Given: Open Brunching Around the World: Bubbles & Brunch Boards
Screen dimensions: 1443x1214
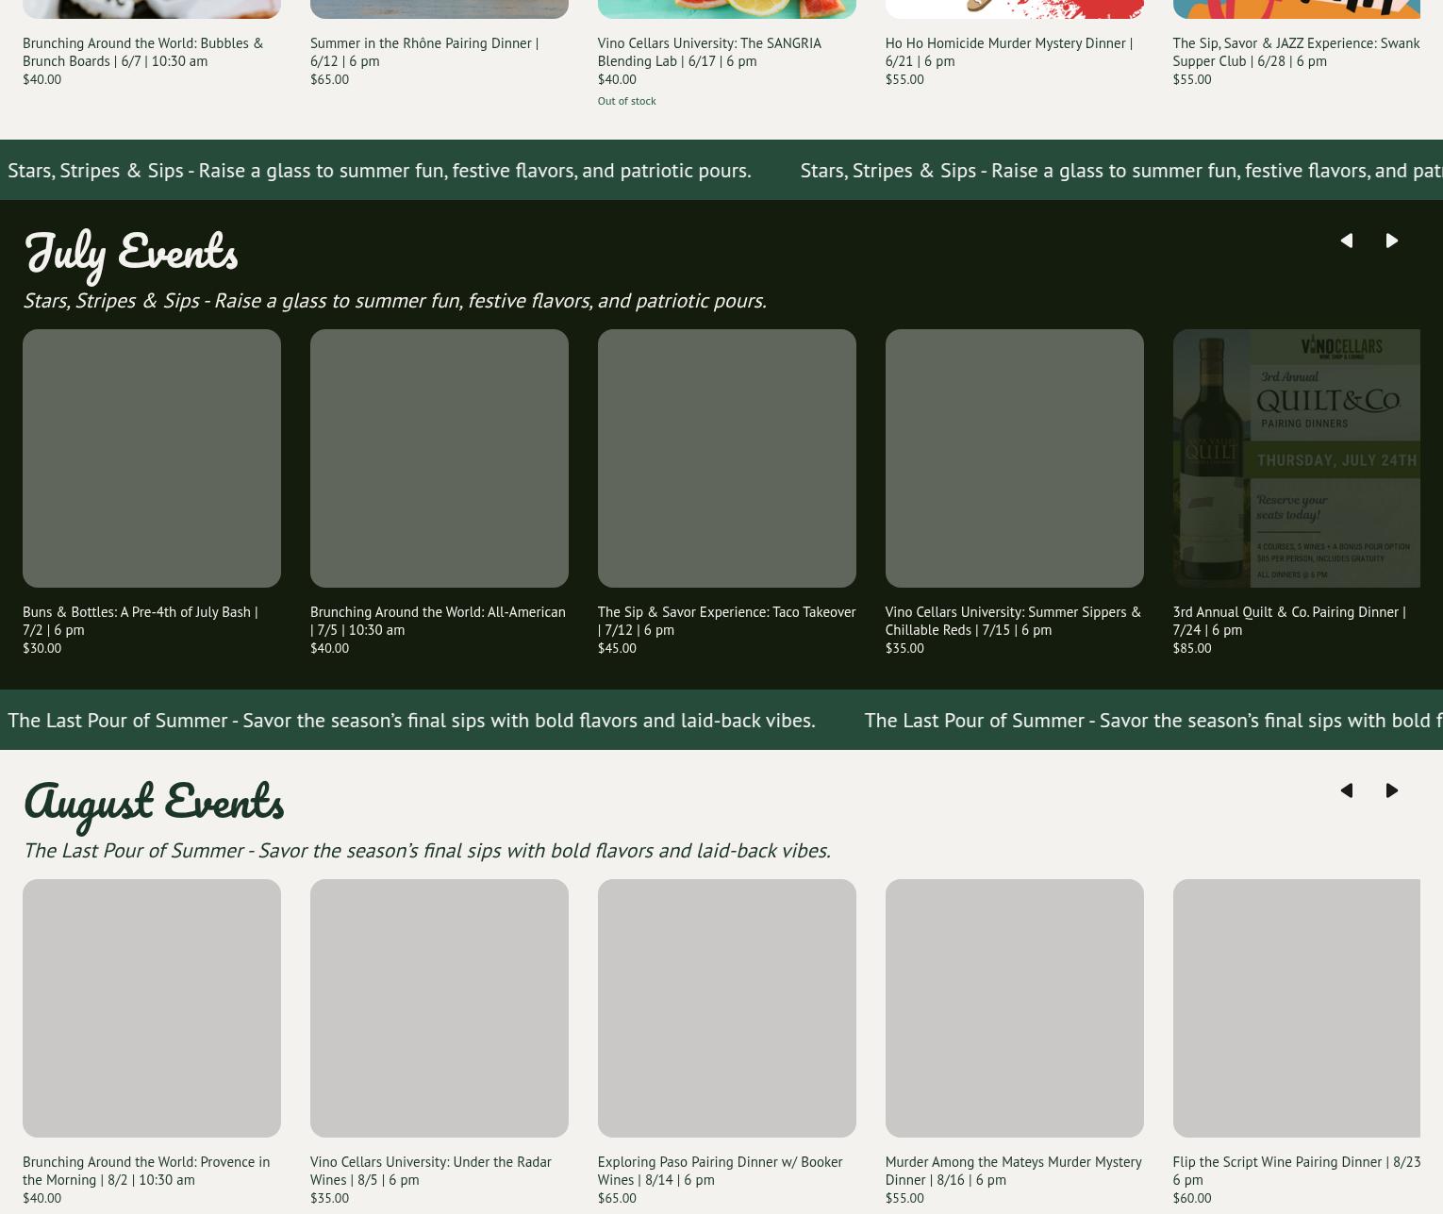Looking at the screenshot, I should pyautogui.click(x=143, y=52).
